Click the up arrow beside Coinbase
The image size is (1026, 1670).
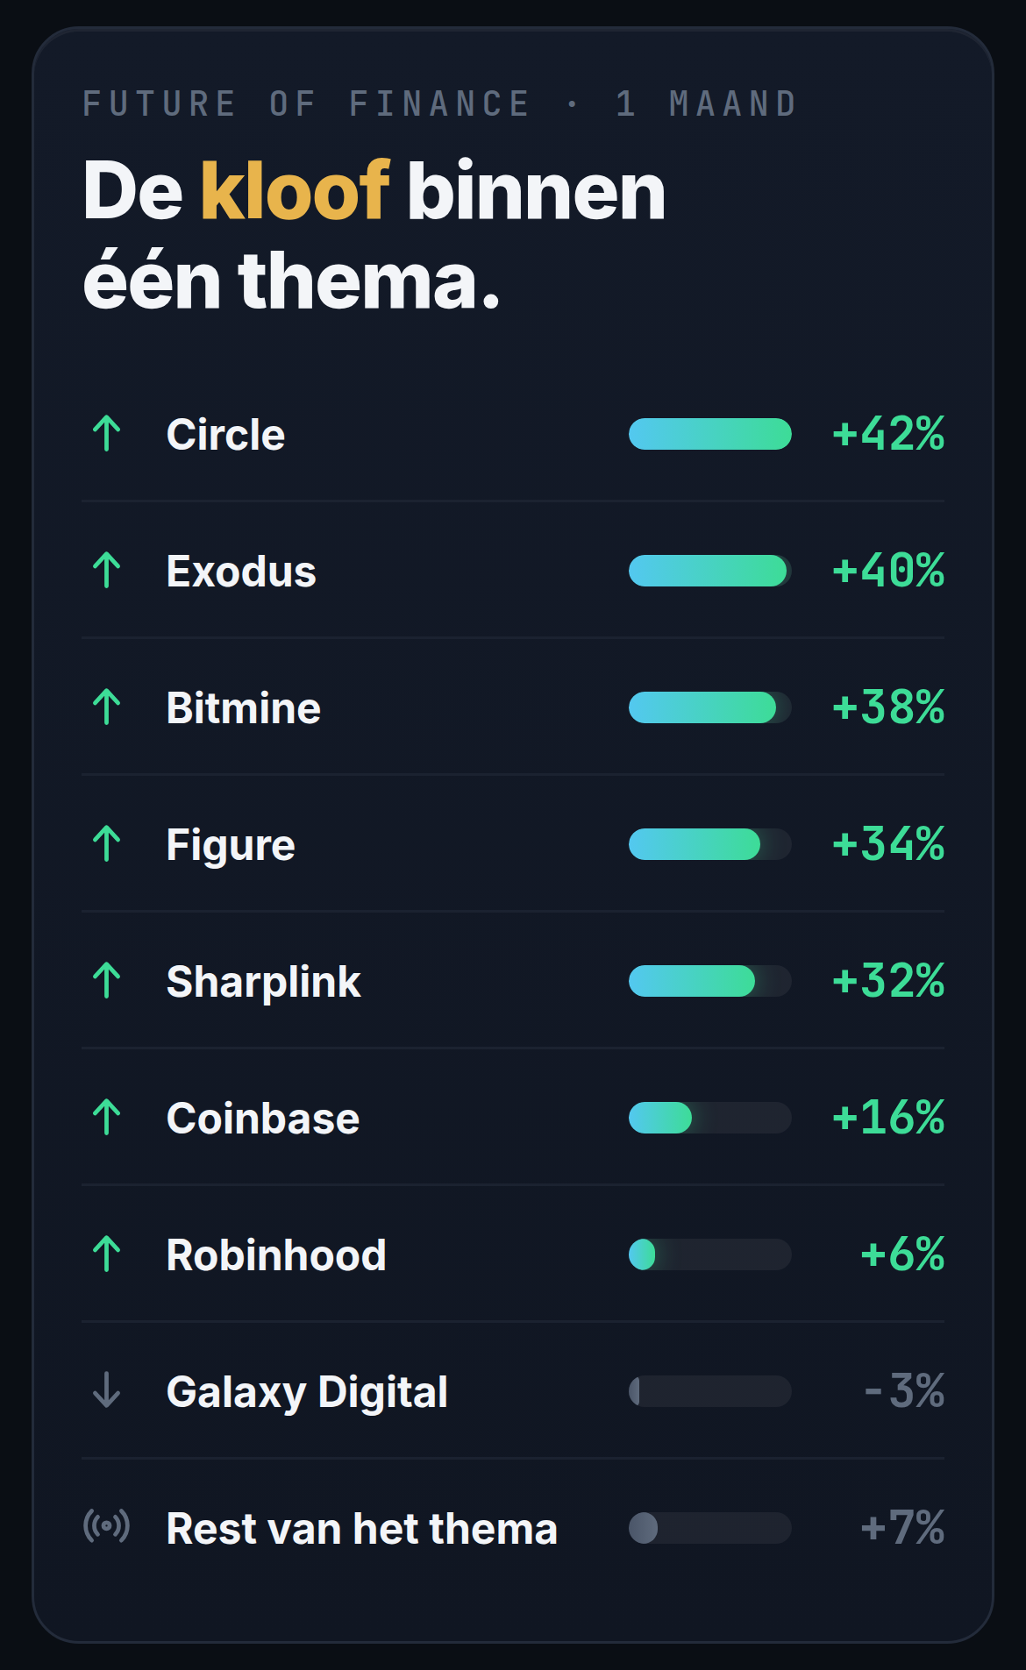click(107, 1118)
